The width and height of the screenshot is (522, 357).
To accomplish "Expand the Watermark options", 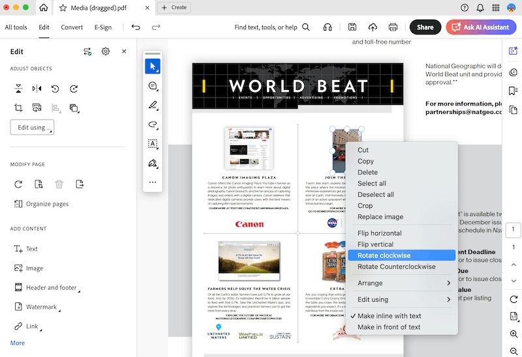I will [37, 307].
